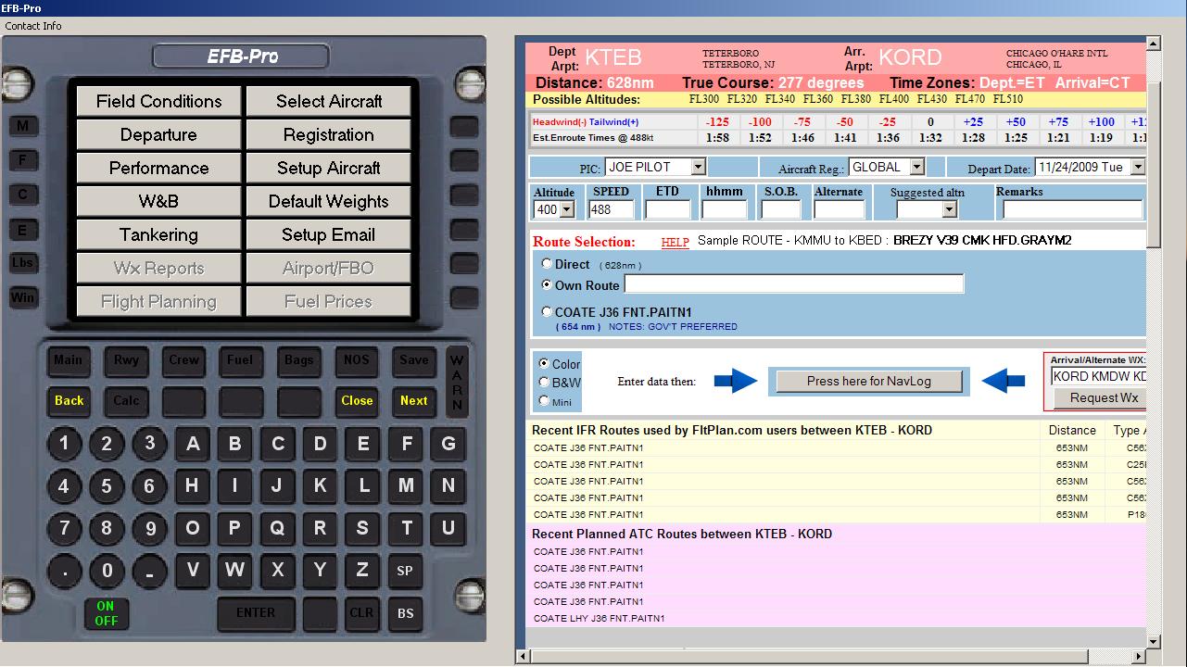Screen dimensions: 1187x667
Task: Click the scroll up arrow of flight plan page
Action: (1154, 43)
